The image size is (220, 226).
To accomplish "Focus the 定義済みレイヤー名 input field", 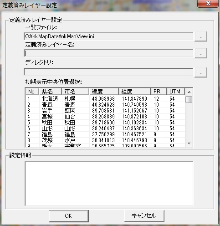I will coord(108,53).
